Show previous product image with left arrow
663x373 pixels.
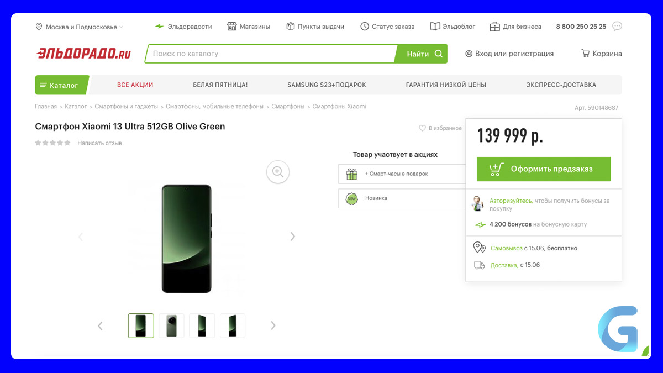pyautogui.click(x=81, y=237)
